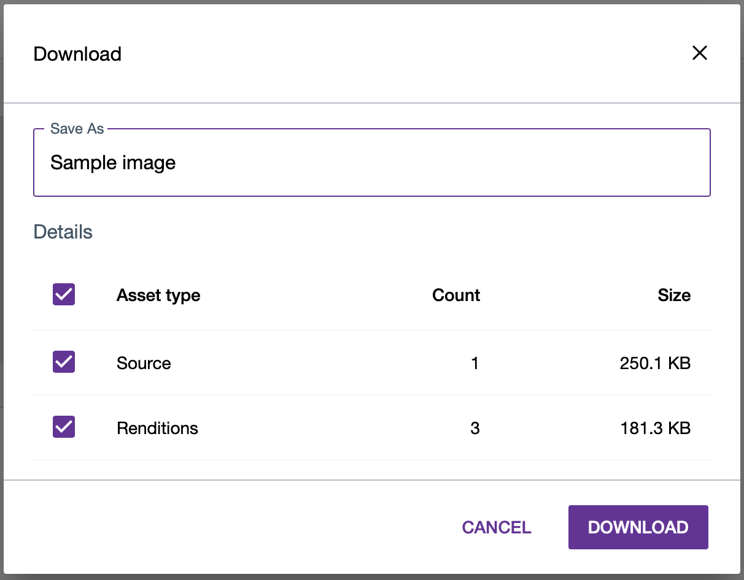Click the Count column header

(455, 295)
